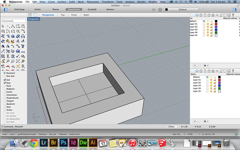Click the check mark tool icon
The height and width of the screenshot is (150, 240).
coord(18,56)
